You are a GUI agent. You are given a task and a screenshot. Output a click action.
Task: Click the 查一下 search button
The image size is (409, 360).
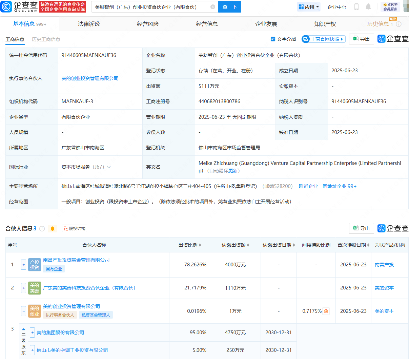click(230, 7)
